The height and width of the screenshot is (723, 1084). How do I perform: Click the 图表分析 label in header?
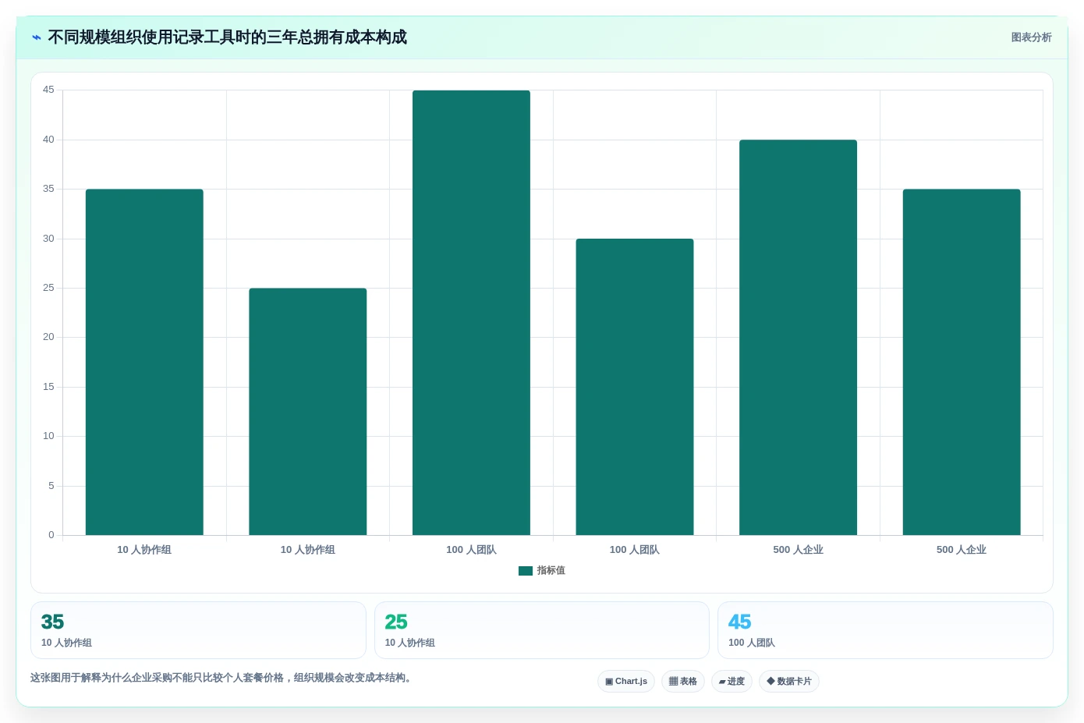1031,37
